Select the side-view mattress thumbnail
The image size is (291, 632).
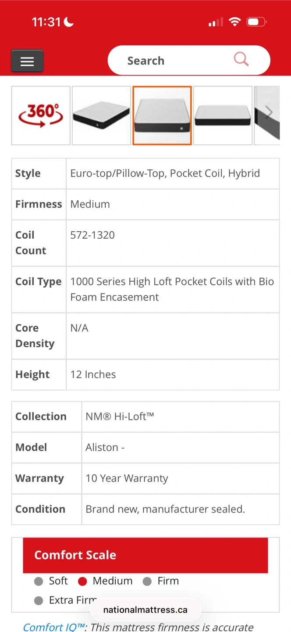[x=223, y=115]
